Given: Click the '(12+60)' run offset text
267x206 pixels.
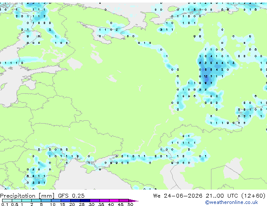Looking at the screenshot, I should pyautogui.click(x=254, y=195).
